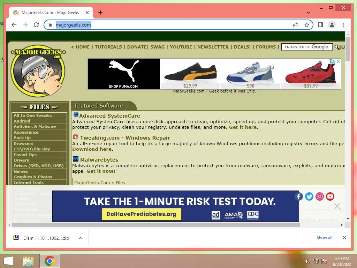
Task: Share this page from the address bar
Action: [296, 25]
